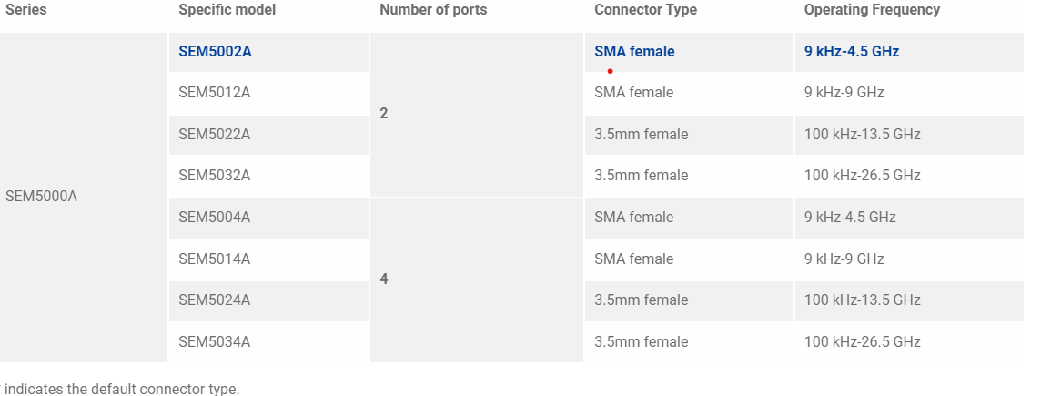Image resolution: width=1041 pixels, height=396 pixels.
Task: Click the SEM5004A model cell
Action: tap(268, 218)
